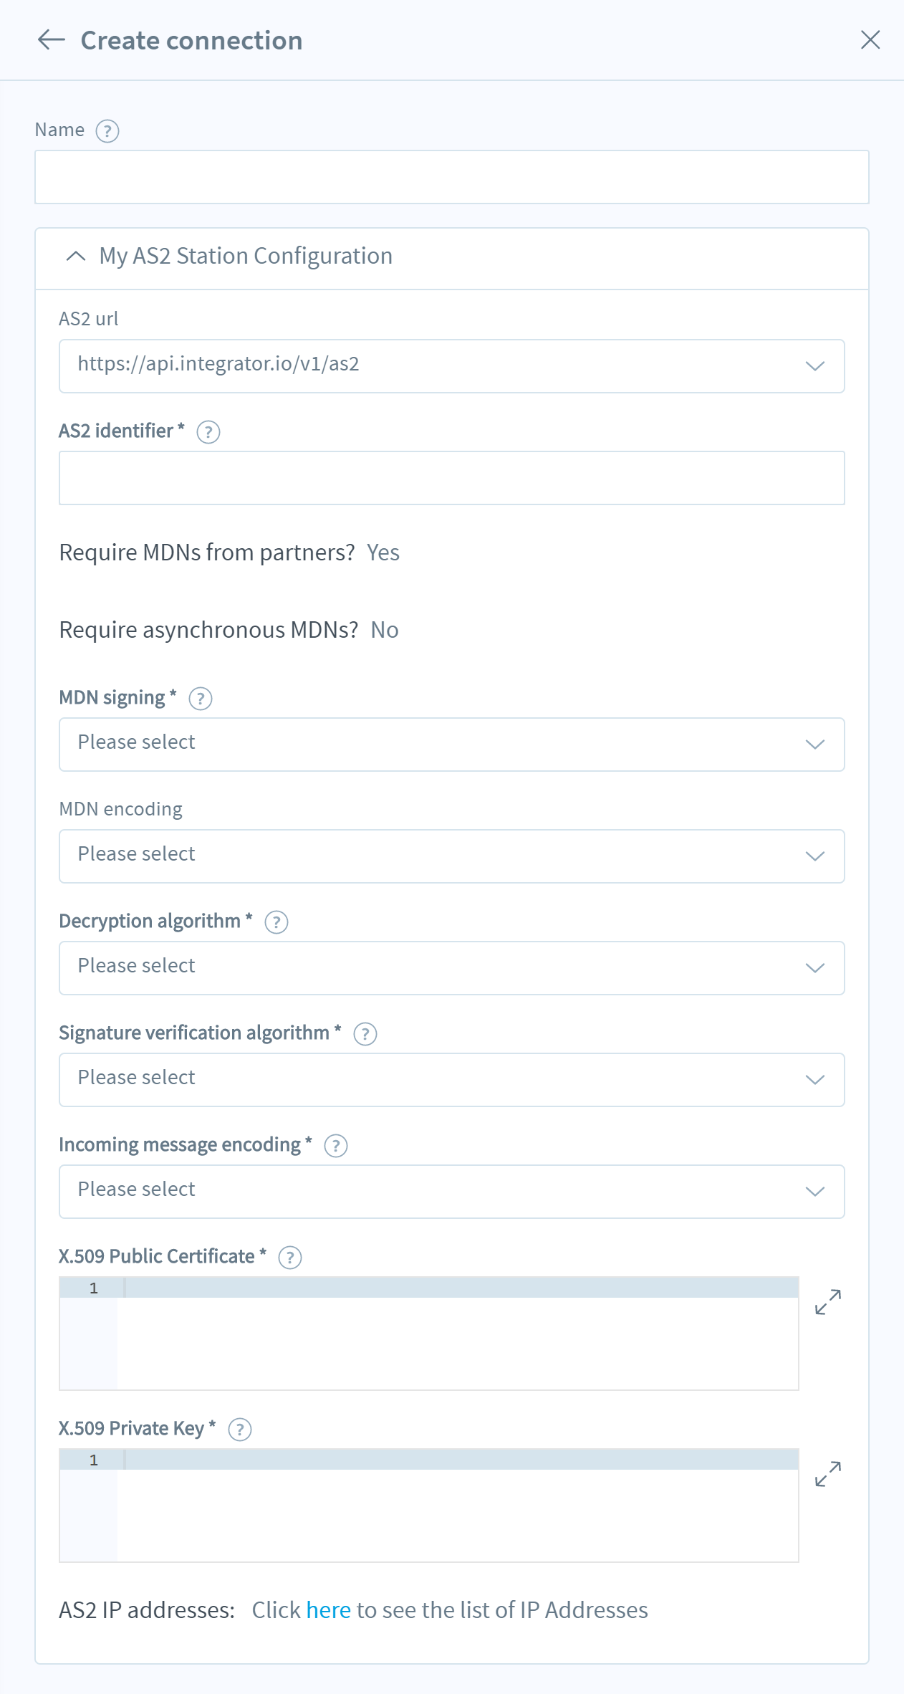View the X.509 Private Key help icon

[240, 1429]
